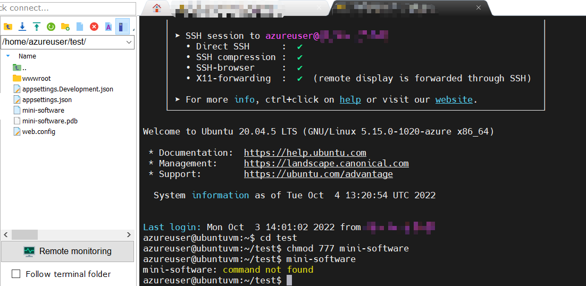Image resolution: width=586 pixels, height=286 pixels.
Task: Create a new file with blank-page icon
Action: coord(80,27)
